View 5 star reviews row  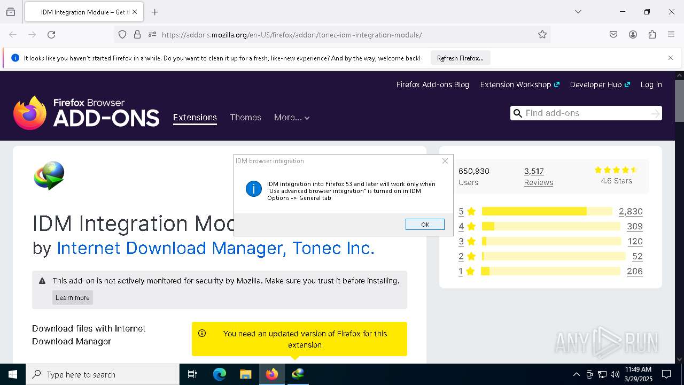550,211
